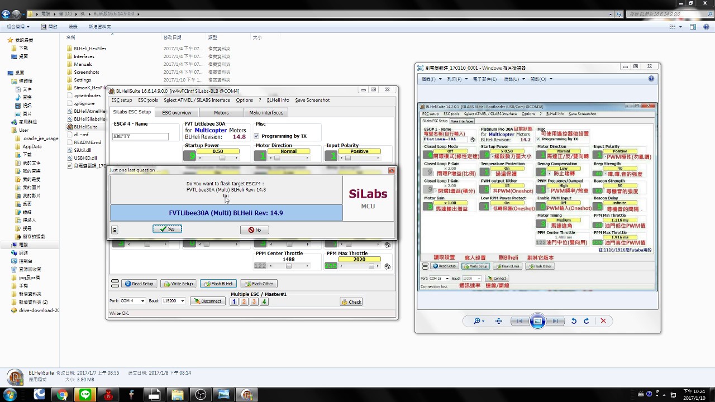Viewport: 715px width, 402px height.
Task: Select the Screenshots folder in Explorer
Action: pos(87,72)
